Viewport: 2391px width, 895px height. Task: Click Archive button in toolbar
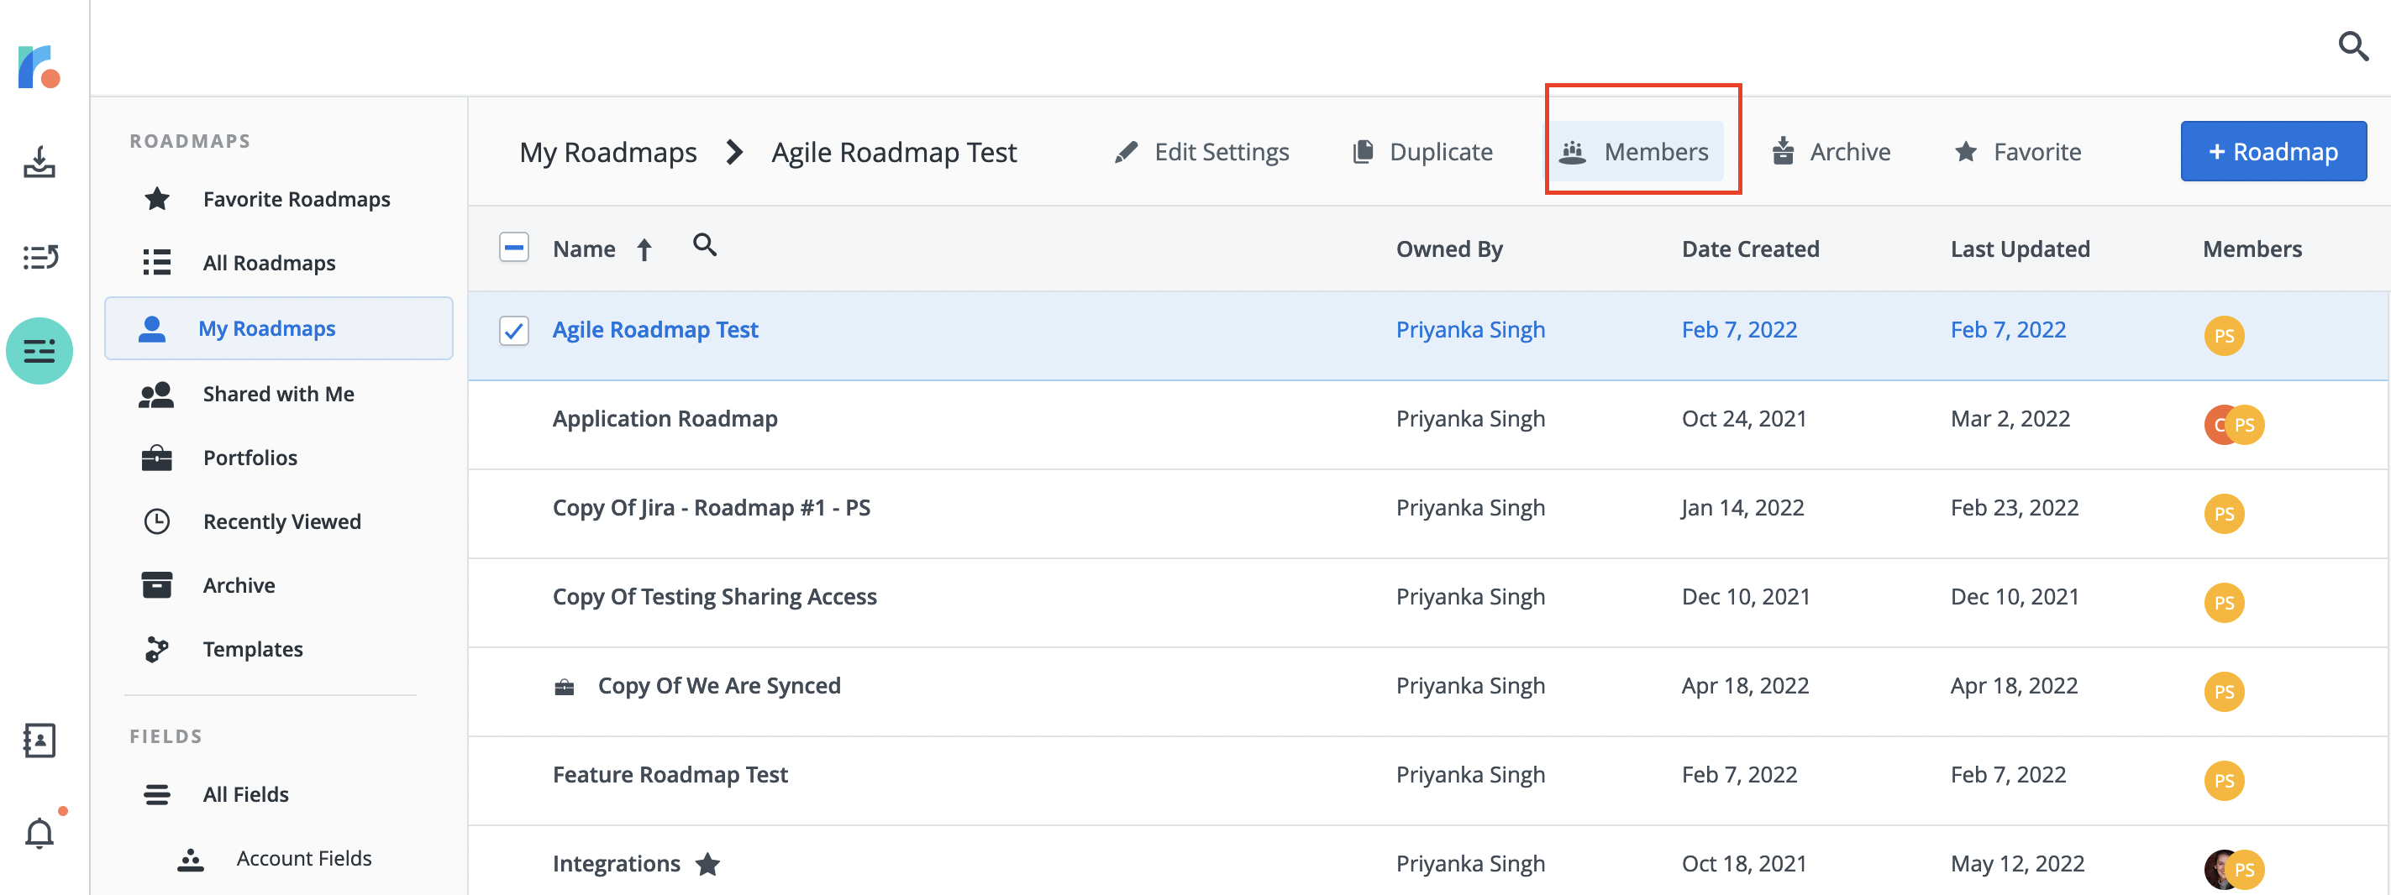pos(1831,151)
